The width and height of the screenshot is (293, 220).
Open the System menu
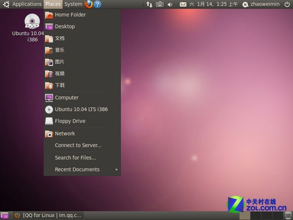(x=73, y=4)
